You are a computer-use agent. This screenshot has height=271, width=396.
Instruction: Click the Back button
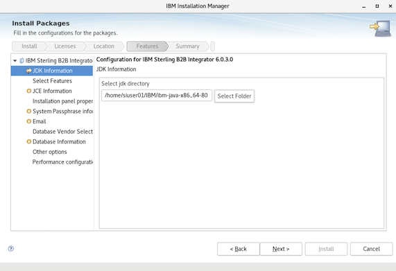(x=238, y=249)
